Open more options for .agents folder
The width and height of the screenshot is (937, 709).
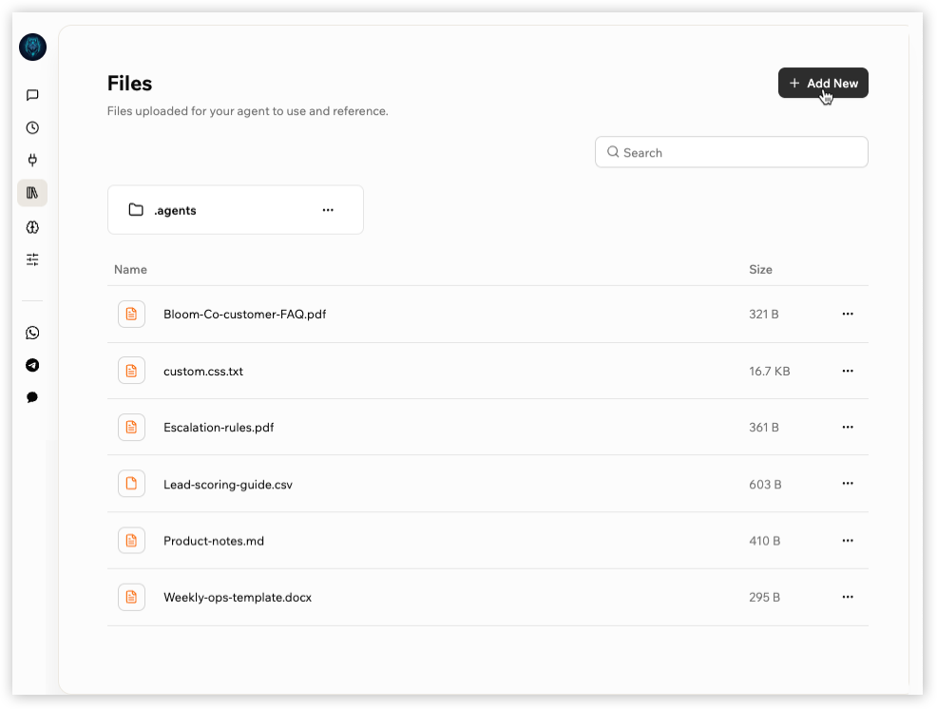(328, 210)
